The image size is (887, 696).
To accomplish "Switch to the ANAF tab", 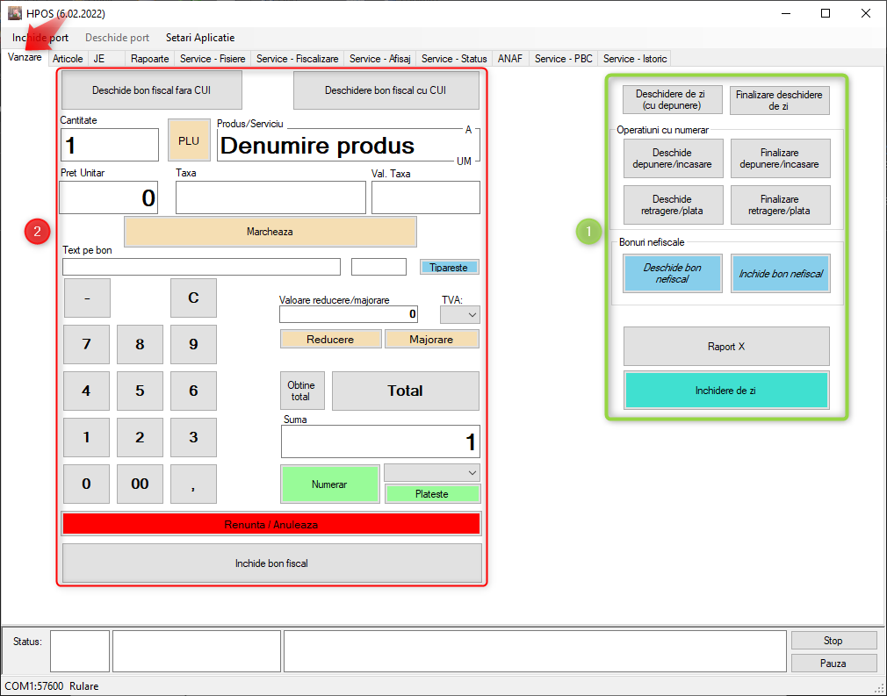I will (x=510, y=59).
